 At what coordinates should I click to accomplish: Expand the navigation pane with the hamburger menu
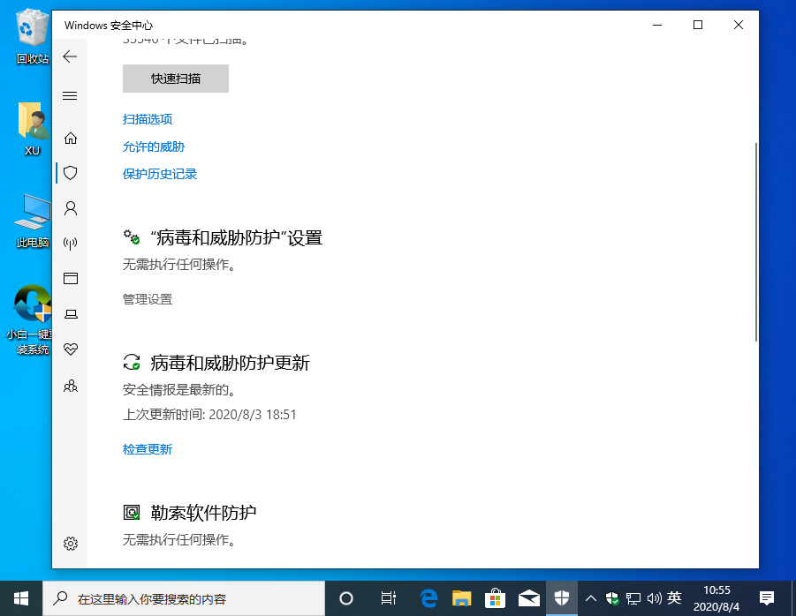(70, 95)
